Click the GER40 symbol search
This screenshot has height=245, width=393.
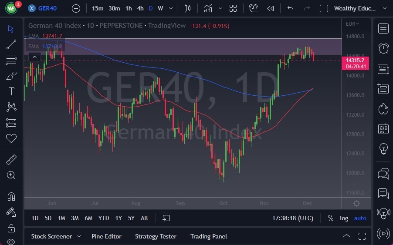pyautogui.click(x=42, y=8)
